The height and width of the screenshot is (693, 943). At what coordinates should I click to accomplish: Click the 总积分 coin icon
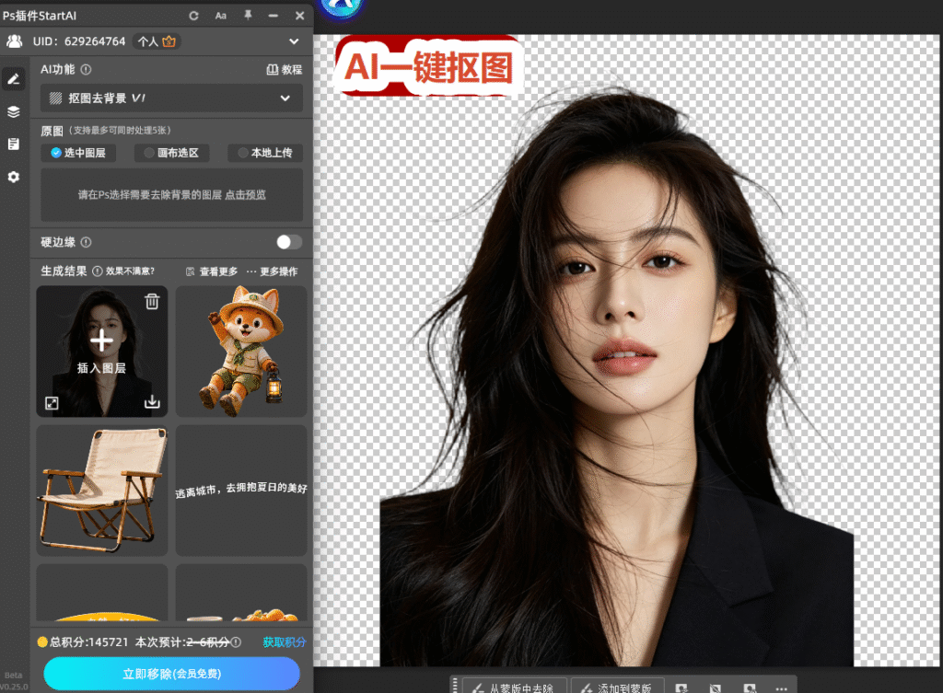[x=42, y=641]
